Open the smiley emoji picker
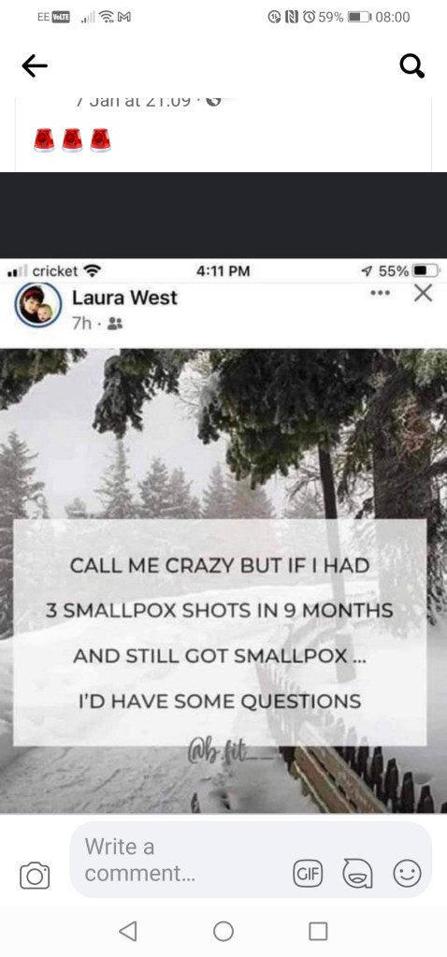 tap(407, 874)
